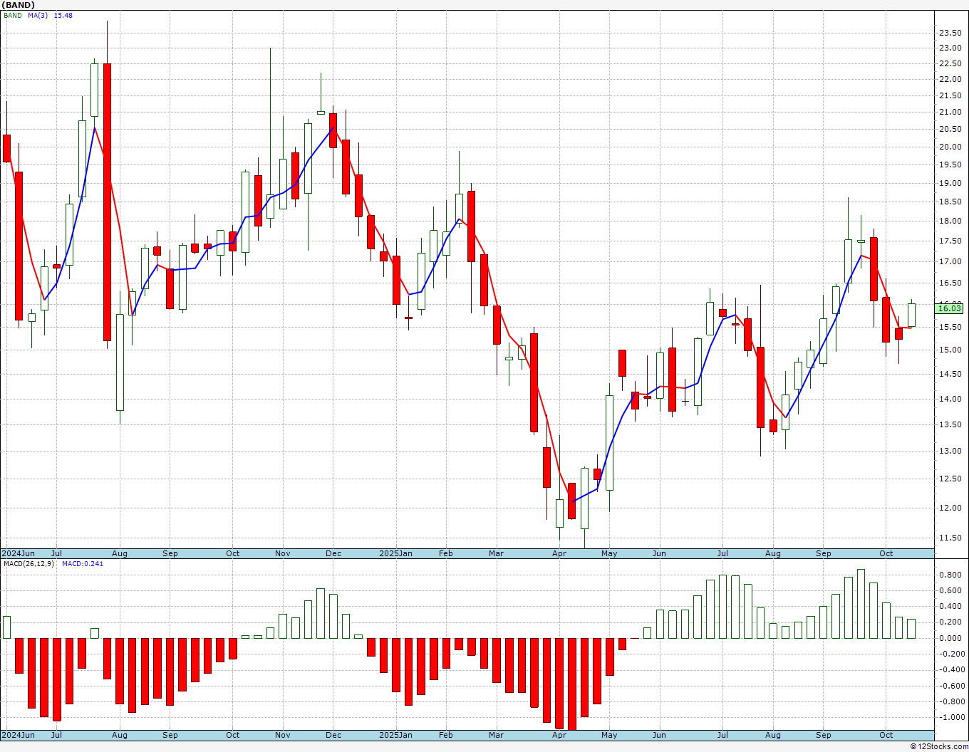Select the 15.00 price axis label
The image size is (969, 752).
click(950, 350)
